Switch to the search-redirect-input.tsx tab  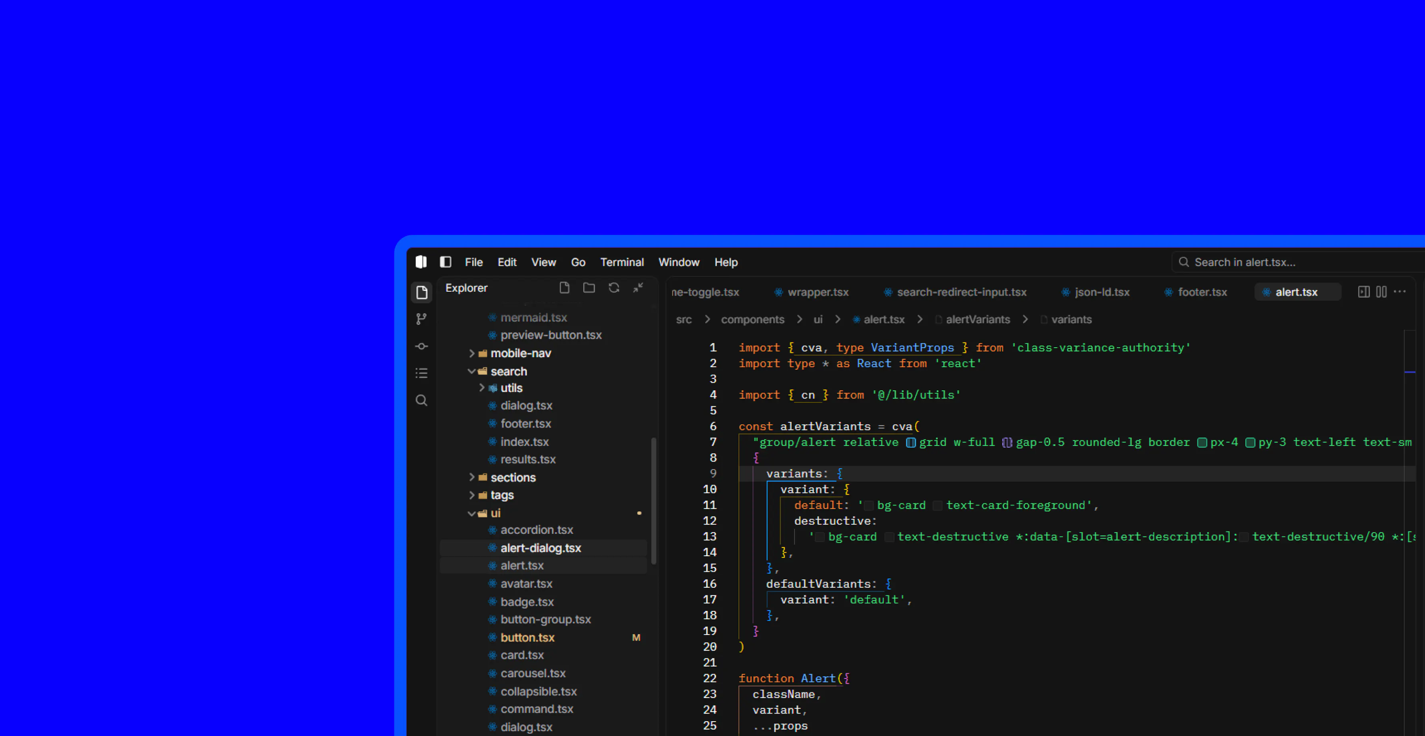point(955,292)
